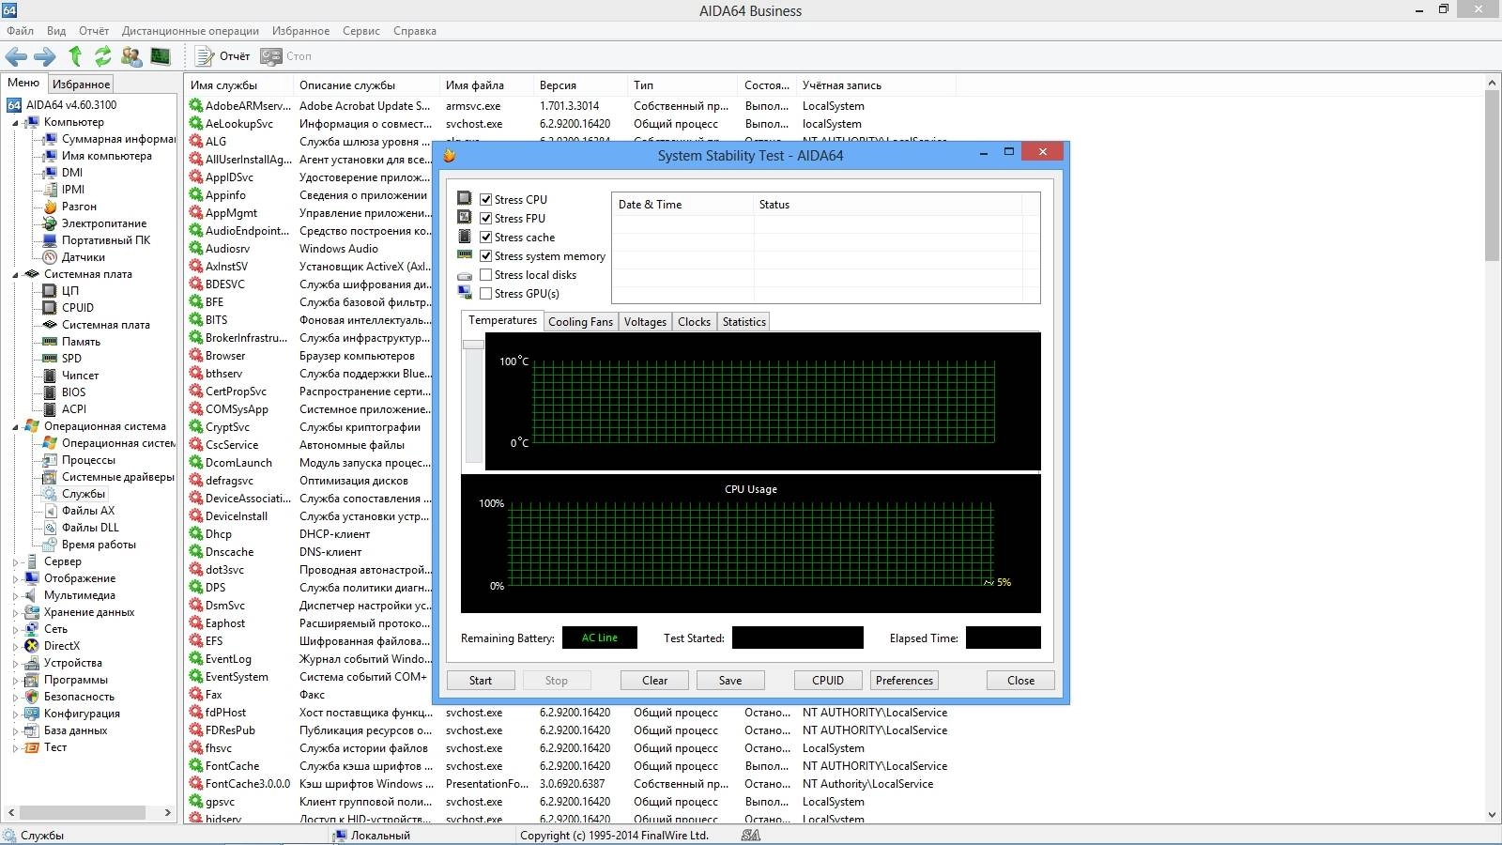Uncheck Stress system memory checkbox

pos(486,255)
